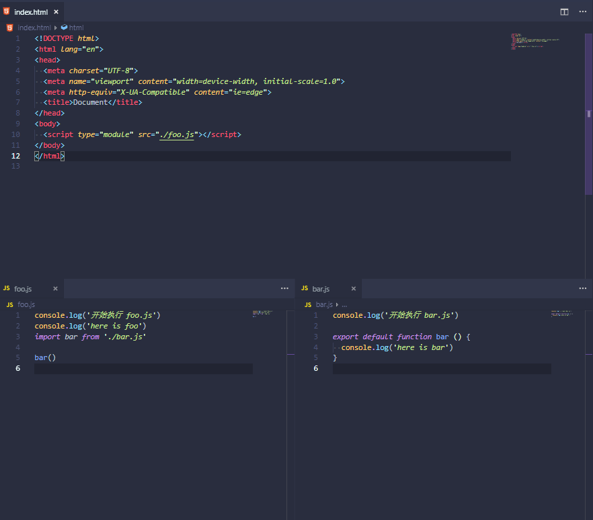
Task: Open More Actions menu for bar.js group
Action: (x=582, y=288)
